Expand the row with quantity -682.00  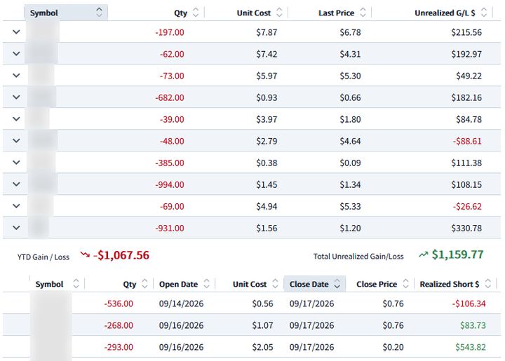pos(16,97)
